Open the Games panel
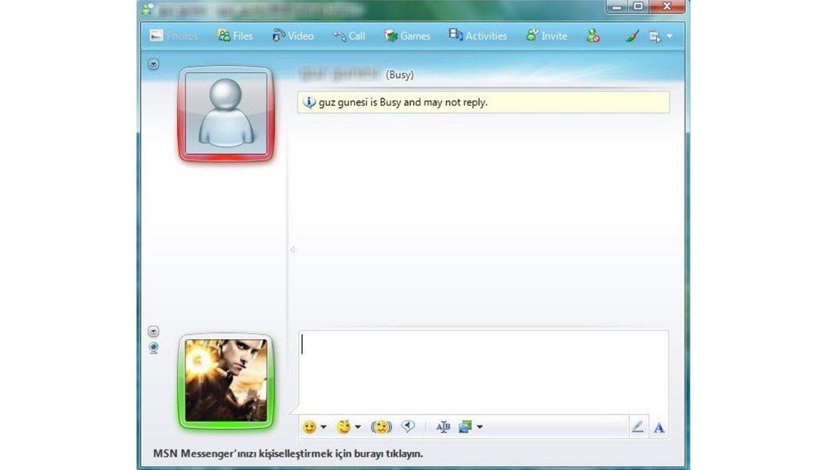 pyautogui.click(x=407, y=36)
